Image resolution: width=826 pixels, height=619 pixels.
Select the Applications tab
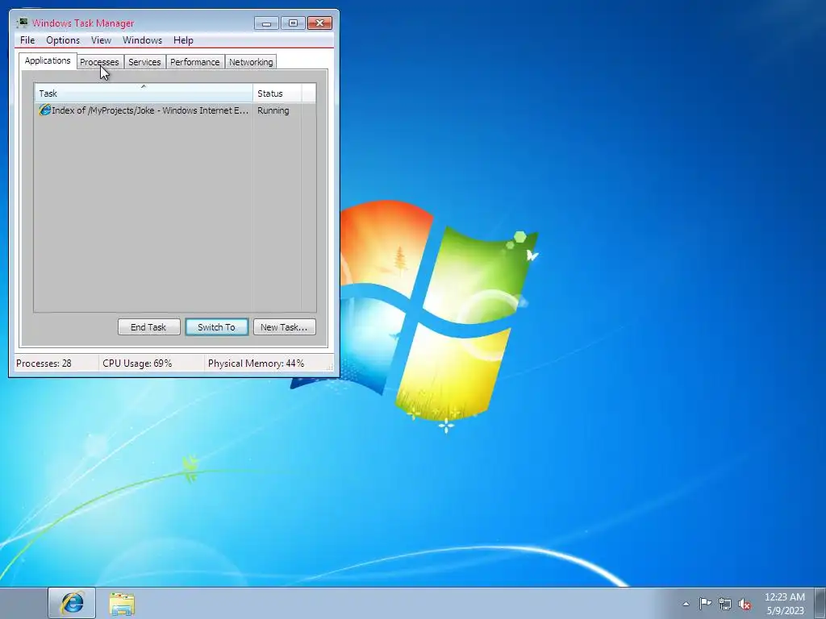48,60
